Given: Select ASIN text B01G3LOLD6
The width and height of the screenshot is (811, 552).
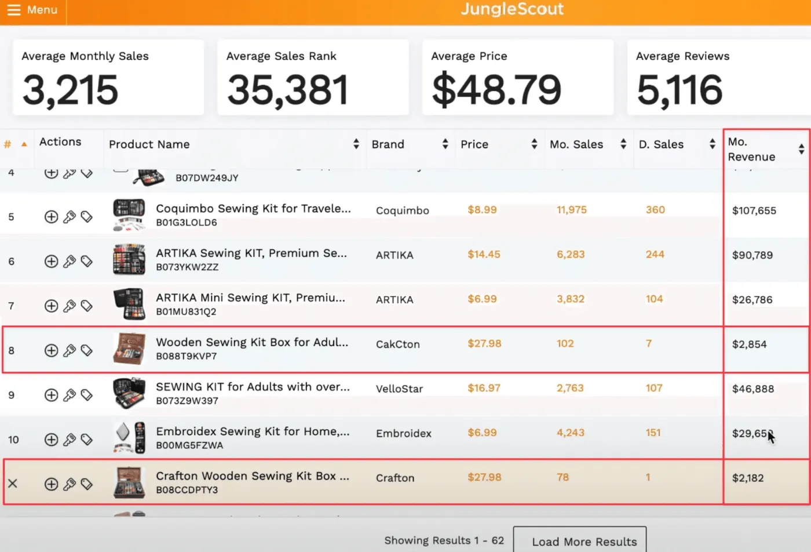Looking at the screenshot, I should point(187,223).
